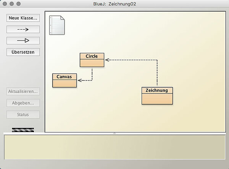Select the README document icon
This screenshot has height=169, width=229.
coord(57,25)
